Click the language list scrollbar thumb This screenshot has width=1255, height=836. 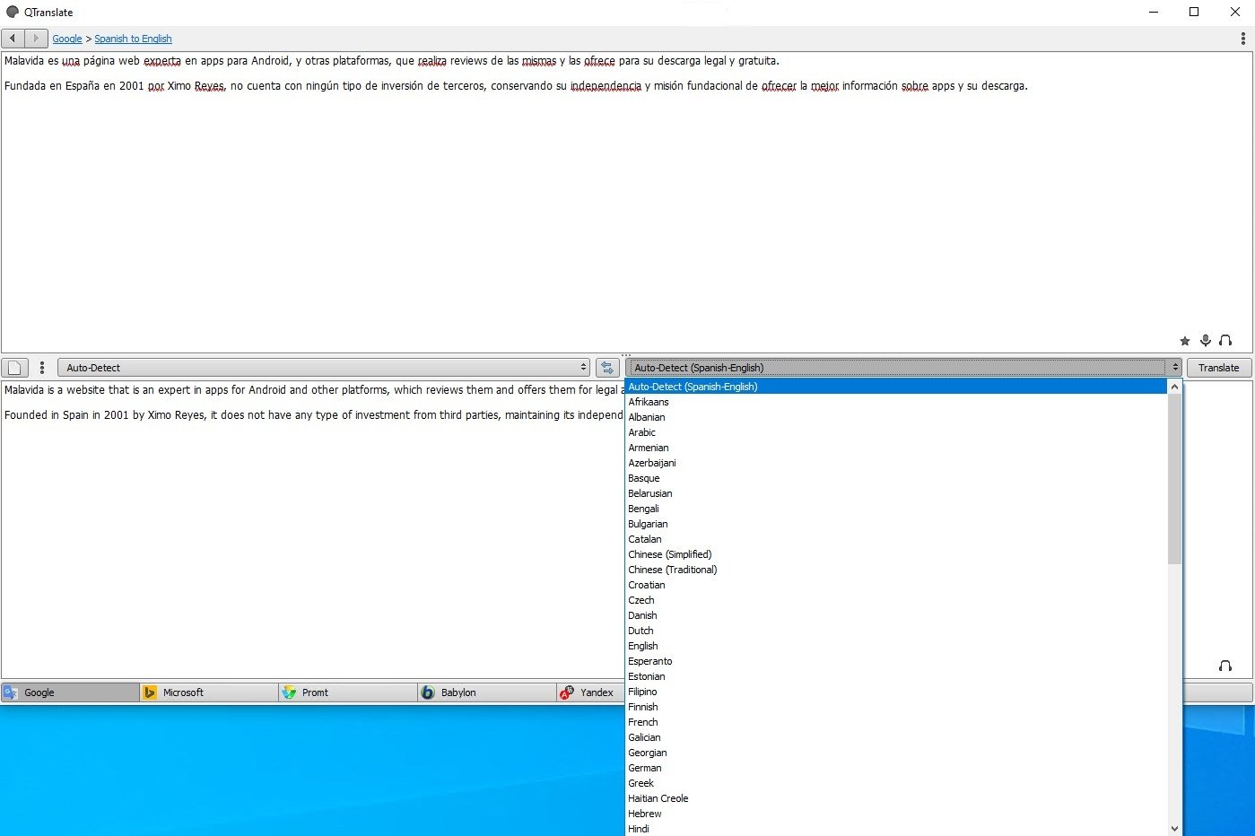[1174, 479]
